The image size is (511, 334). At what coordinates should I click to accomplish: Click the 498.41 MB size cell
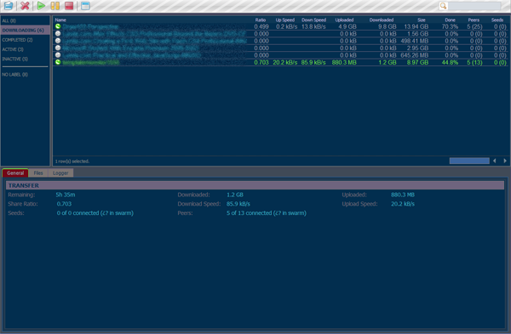click(x=415, y=41)
